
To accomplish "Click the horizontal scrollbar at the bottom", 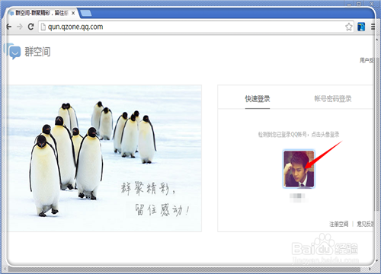I will tap(184, 269).
